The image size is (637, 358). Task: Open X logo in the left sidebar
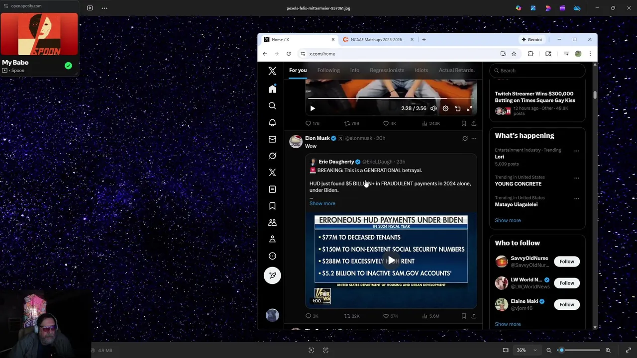click(x=272, y=71)
